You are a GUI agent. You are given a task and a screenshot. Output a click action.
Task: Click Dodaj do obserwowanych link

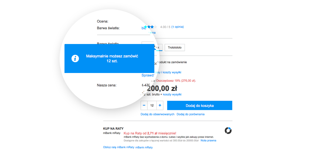coord(157,114)
